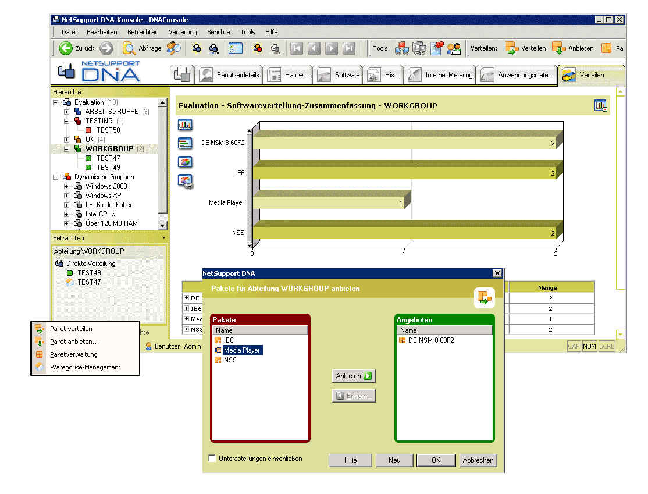648x494 pixels.
Task: Choose Paket anbieten… from context menu
Action: pos(86,342)
